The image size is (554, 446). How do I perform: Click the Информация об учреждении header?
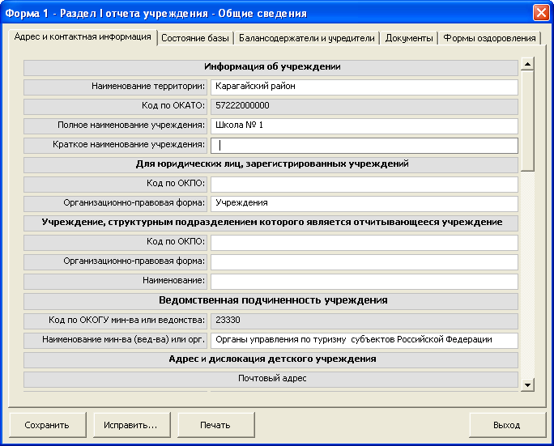click(271, 67)
